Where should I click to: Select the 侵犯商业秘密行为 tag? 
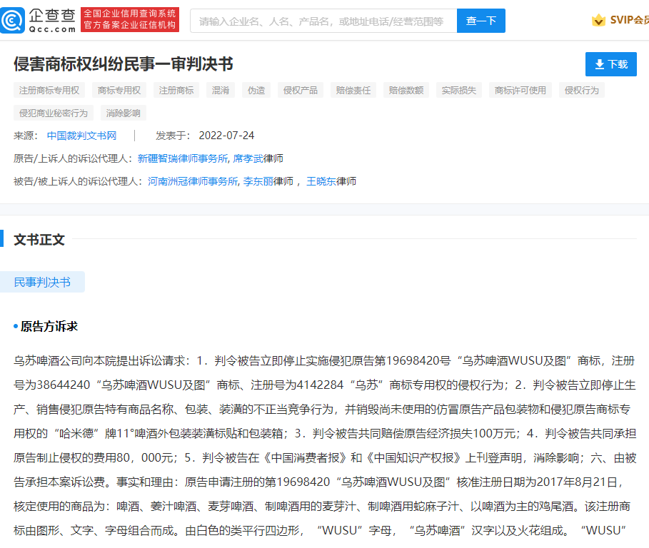[x=54, y=113]
